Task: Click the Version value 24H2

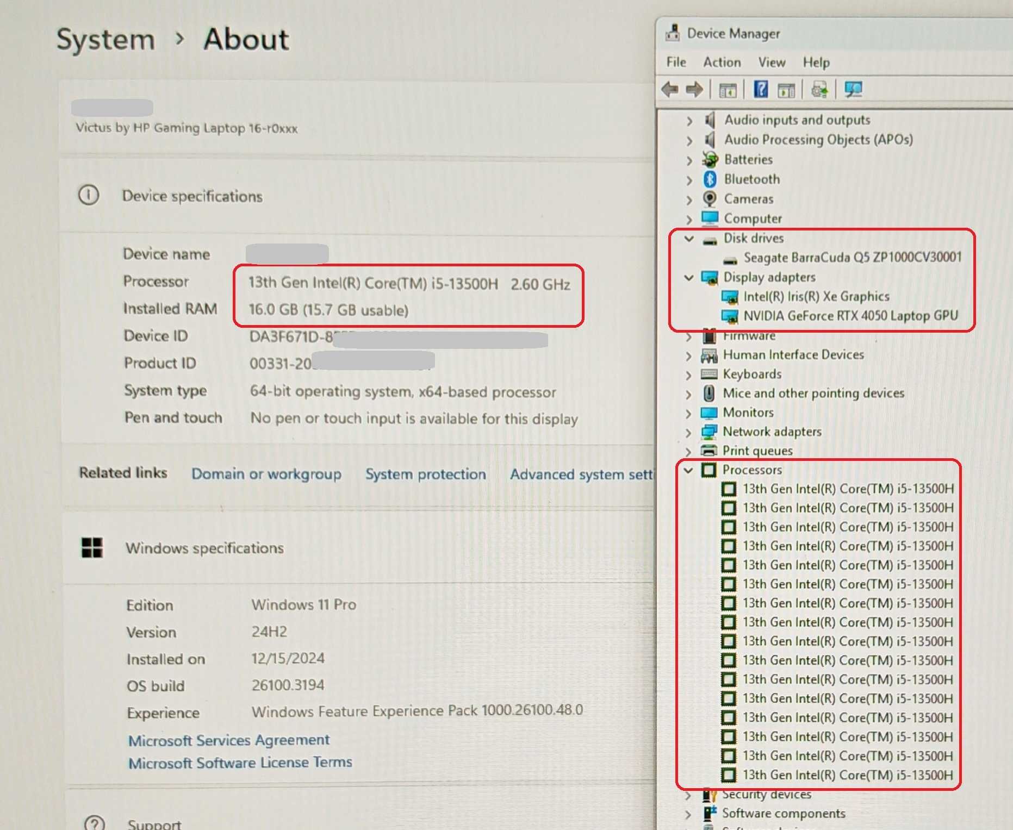Action: click(269, 632)
